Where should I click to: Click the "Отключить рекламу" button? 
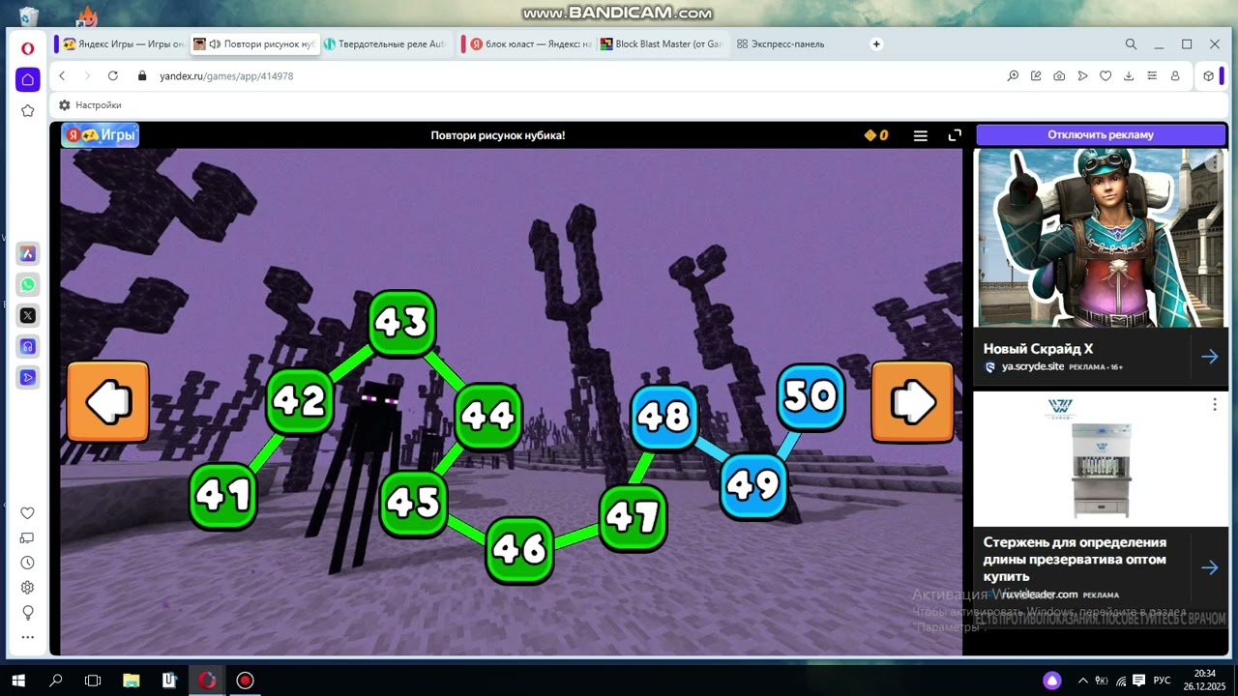click(1101, 135)
